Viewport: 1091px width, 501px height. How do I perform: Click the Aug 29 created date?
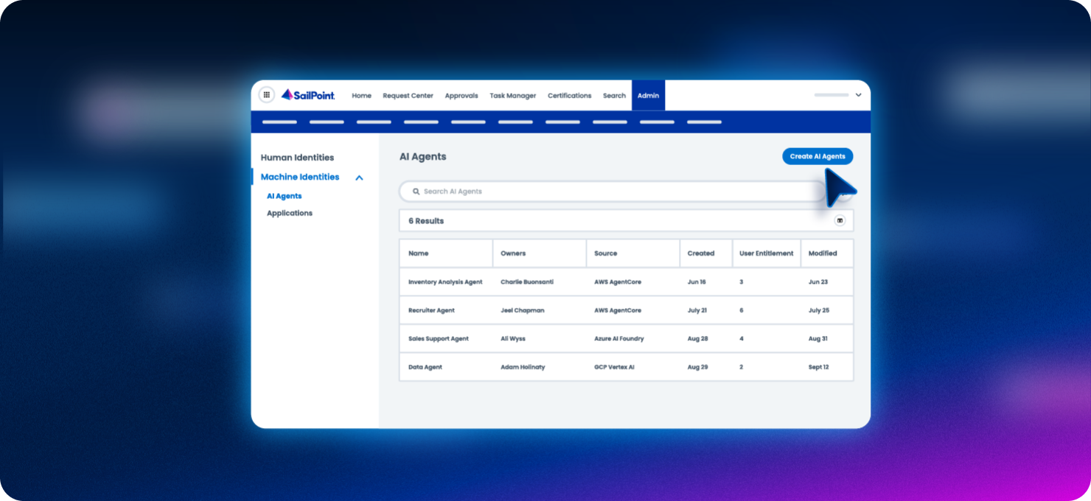pyautogui.click(x=697, y=367)
